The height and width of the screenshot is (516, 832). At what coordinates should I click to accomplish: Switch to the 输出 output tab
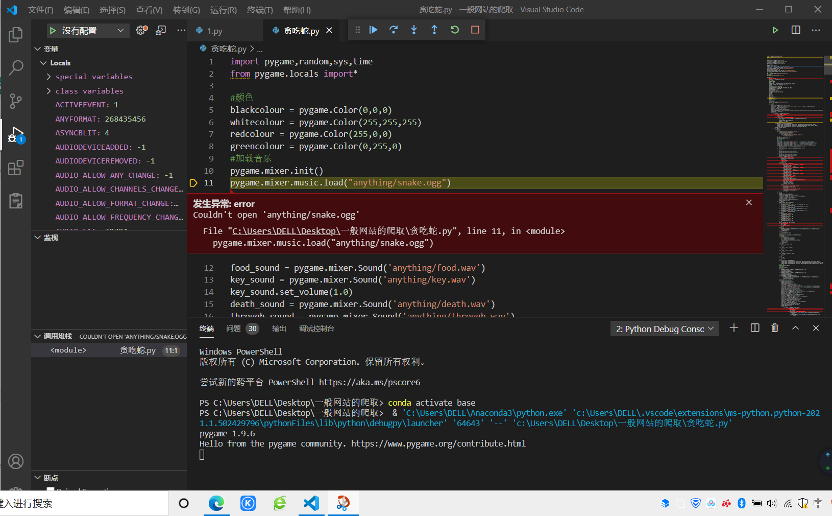point(279,329)
